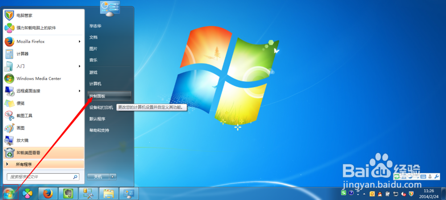Open database tools app on taskbar

click(x=88, y=194)
